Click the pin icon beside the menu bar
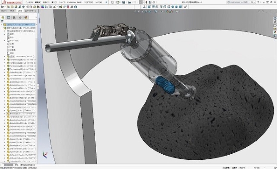This screenshot has height=169, width=277. 106,2
